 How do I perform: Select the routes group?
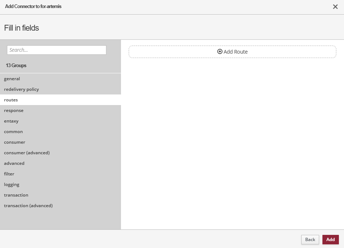(x=11, y=100)
